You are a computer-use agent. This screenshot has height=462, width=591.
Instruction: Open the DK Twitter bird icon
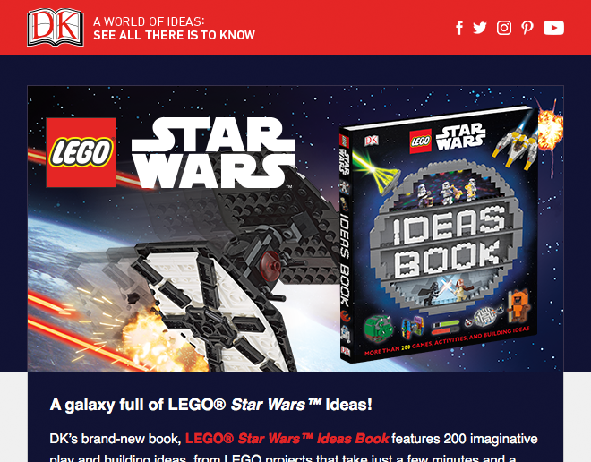[480, 28]
